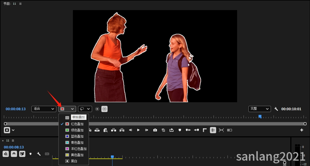Select 红色叠加 overlay option
310x166 pixels.
coord(74,124)
